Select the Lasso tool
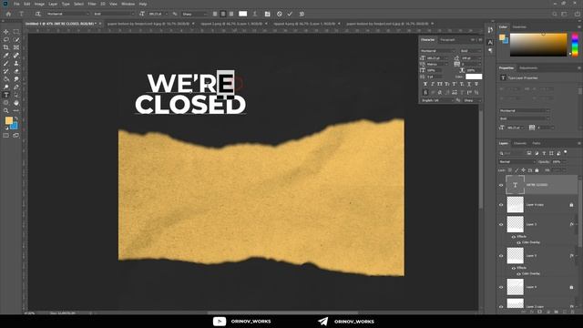583x328 pixels. 6,39
